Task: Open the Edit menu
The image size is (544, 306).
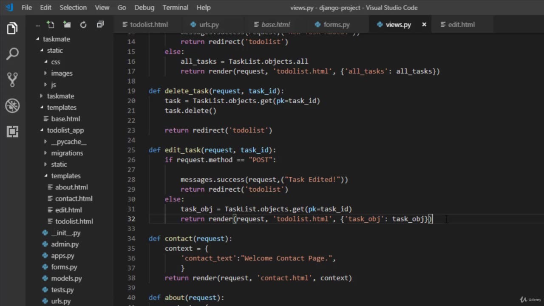Action: click(45, 7)
